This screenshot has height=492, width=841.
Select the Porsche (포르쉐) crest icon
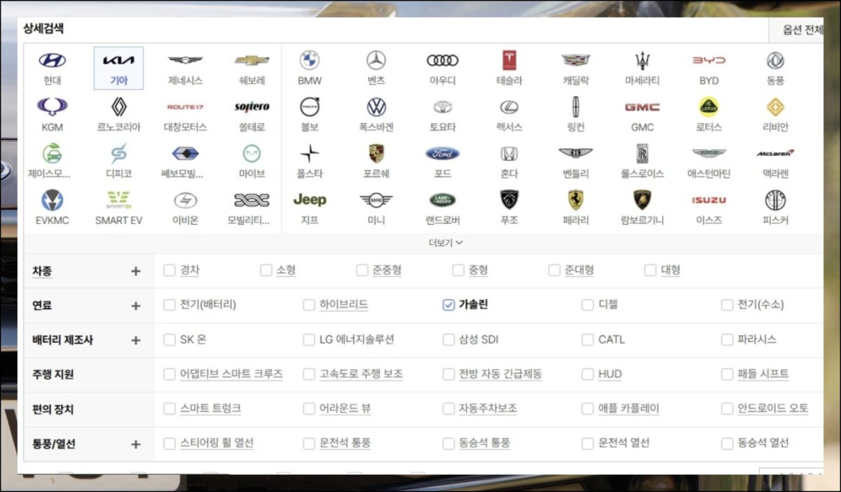click(x=376, y=153)
